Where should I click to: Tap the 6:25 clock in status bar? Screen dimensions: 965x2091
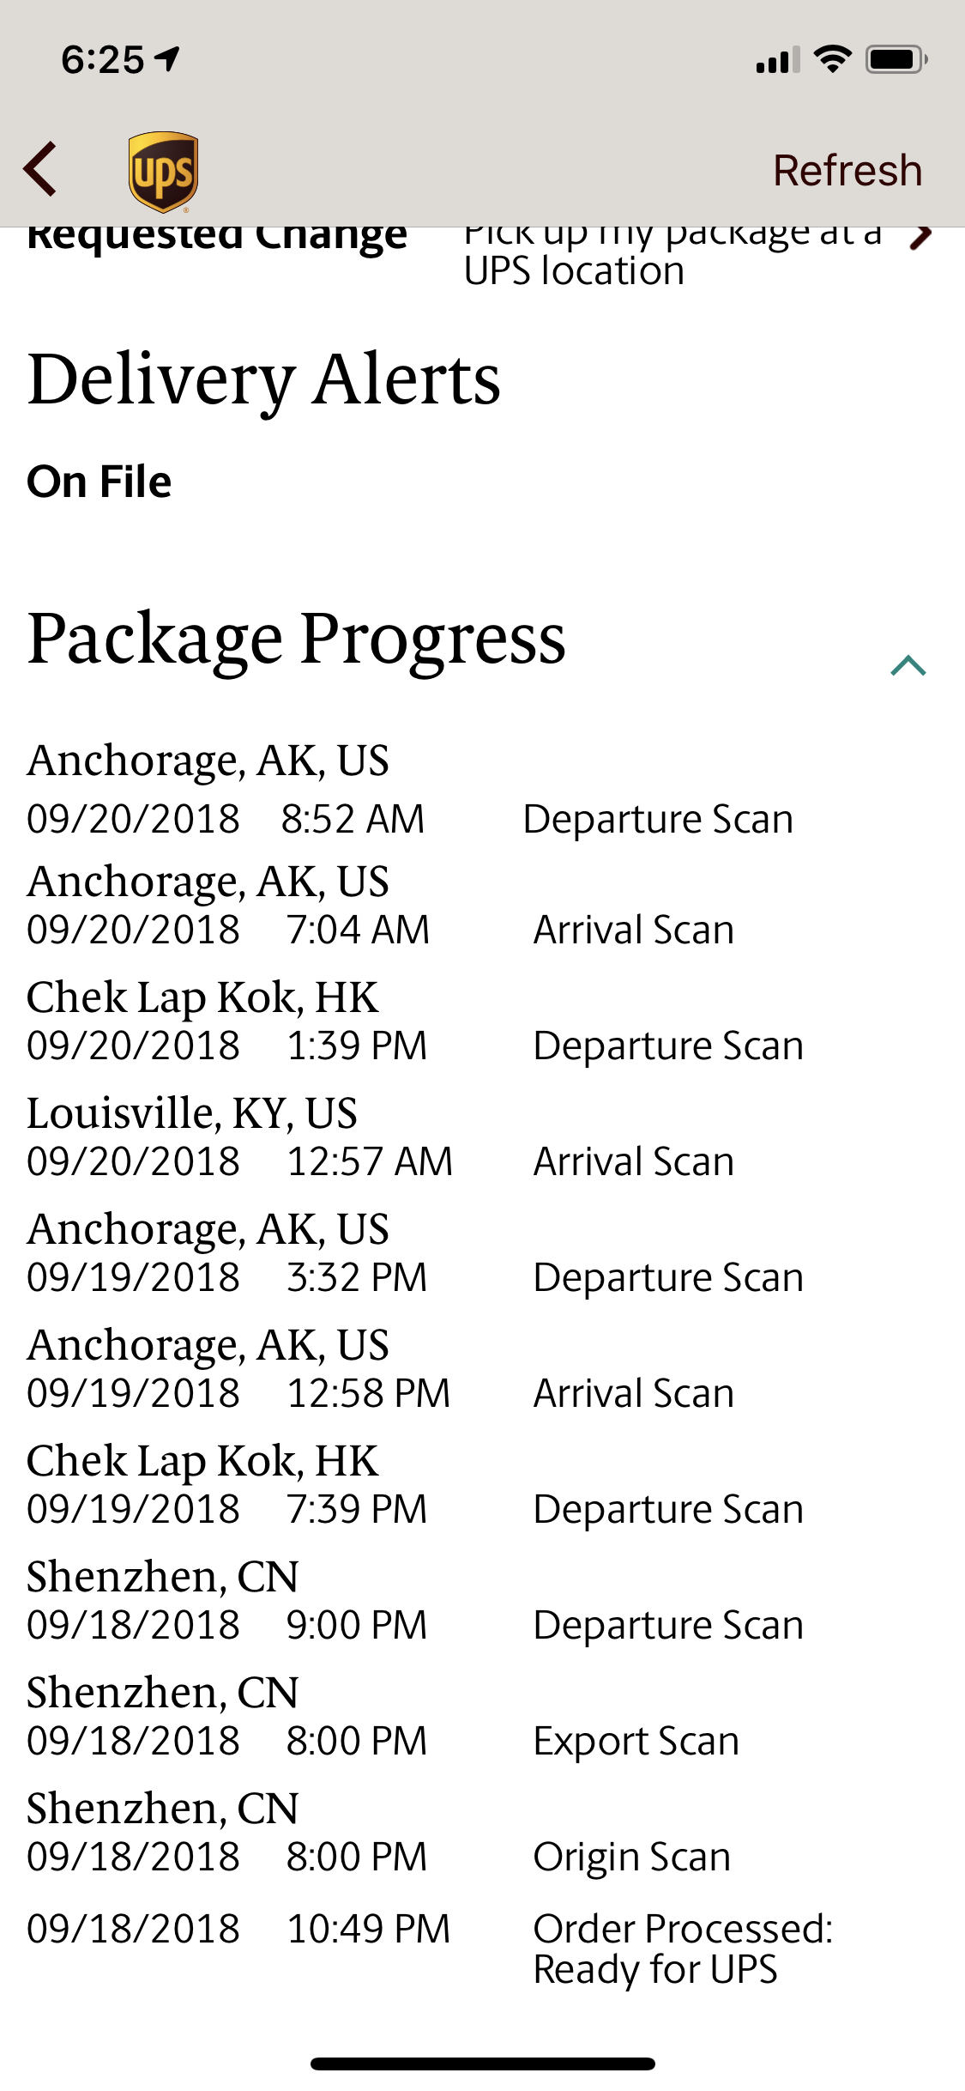[103, 60]
